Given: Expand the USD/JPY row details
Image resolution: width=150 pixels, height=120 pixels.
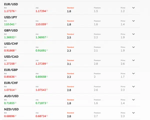Looking at the screenshot, I should point(133,21).
